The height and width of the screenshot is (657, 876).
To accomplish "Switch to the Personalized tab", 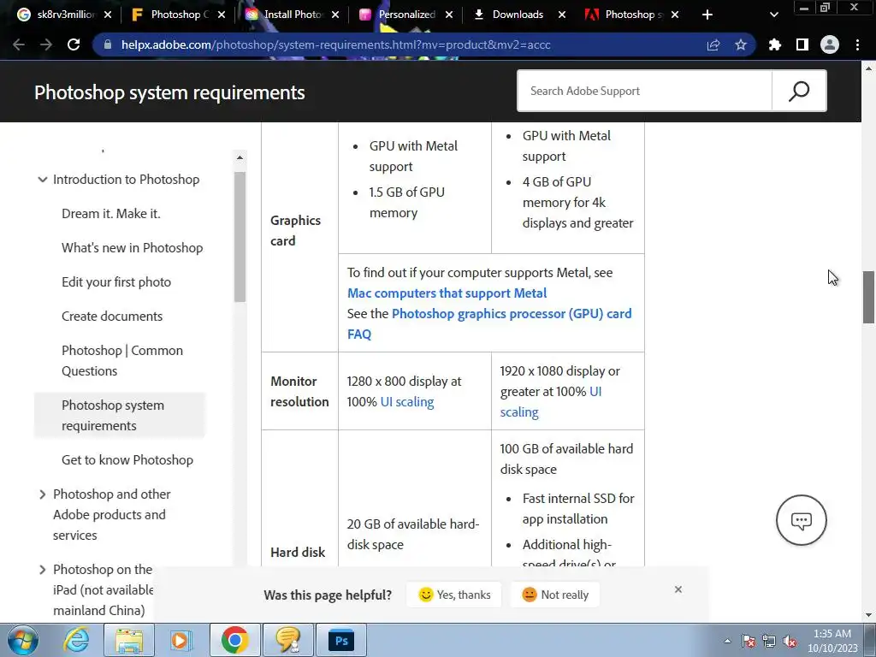I will (x=405, y=15).
